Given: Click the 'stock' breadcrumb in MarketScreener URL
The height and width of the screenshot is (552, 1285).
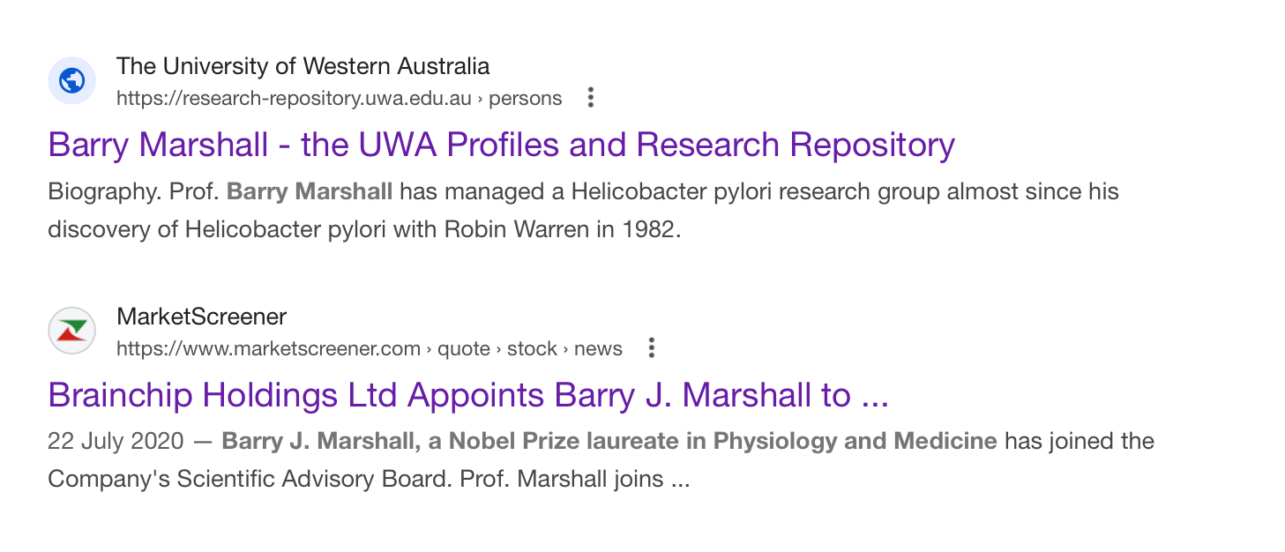Looking at the screenshot, I should (x=532, y=349).
